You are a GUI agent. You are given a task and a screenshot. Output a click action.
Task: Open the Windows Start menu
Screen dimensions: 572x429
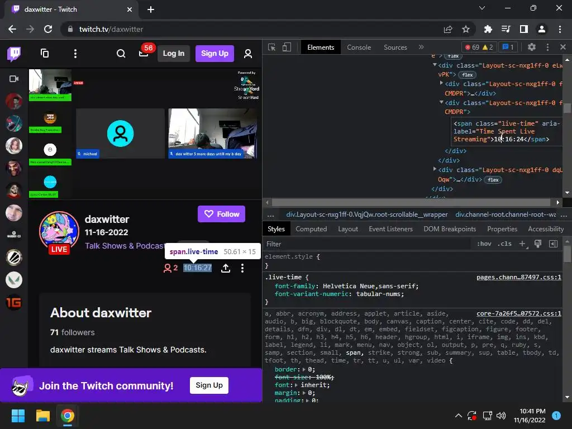point(18,416)
